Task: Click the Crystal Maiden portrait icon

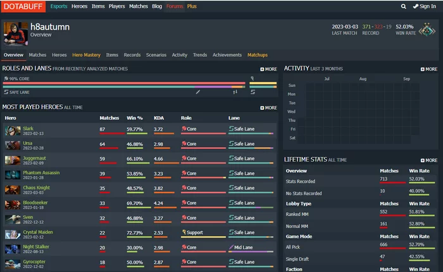Action: [13, 235]
